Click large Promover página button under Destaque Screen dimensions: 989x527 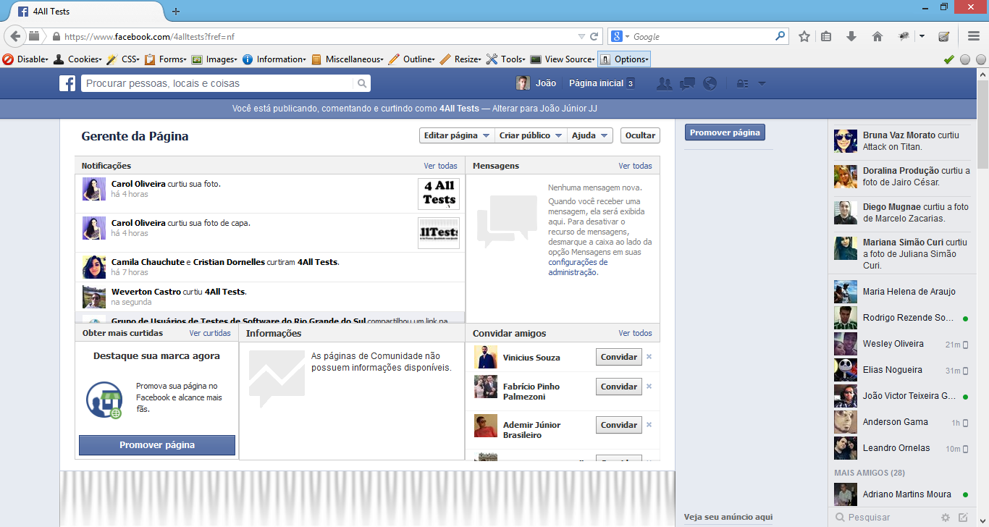pyautogui.click(x=157, y=445)
